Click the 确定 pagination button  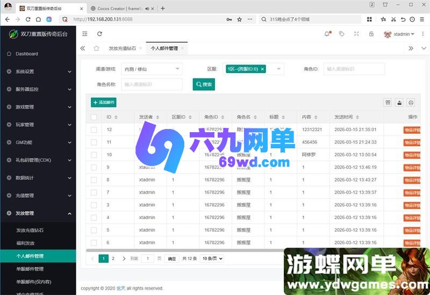coord(172,258)
